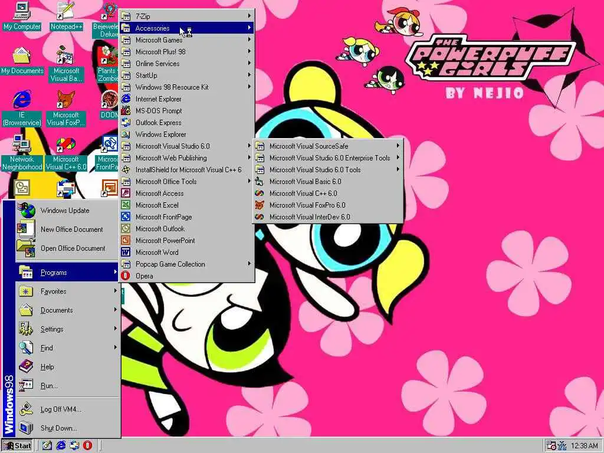
Task: Click Outlook Express icon in Programs menu
Action: click(x=126, y=123)
